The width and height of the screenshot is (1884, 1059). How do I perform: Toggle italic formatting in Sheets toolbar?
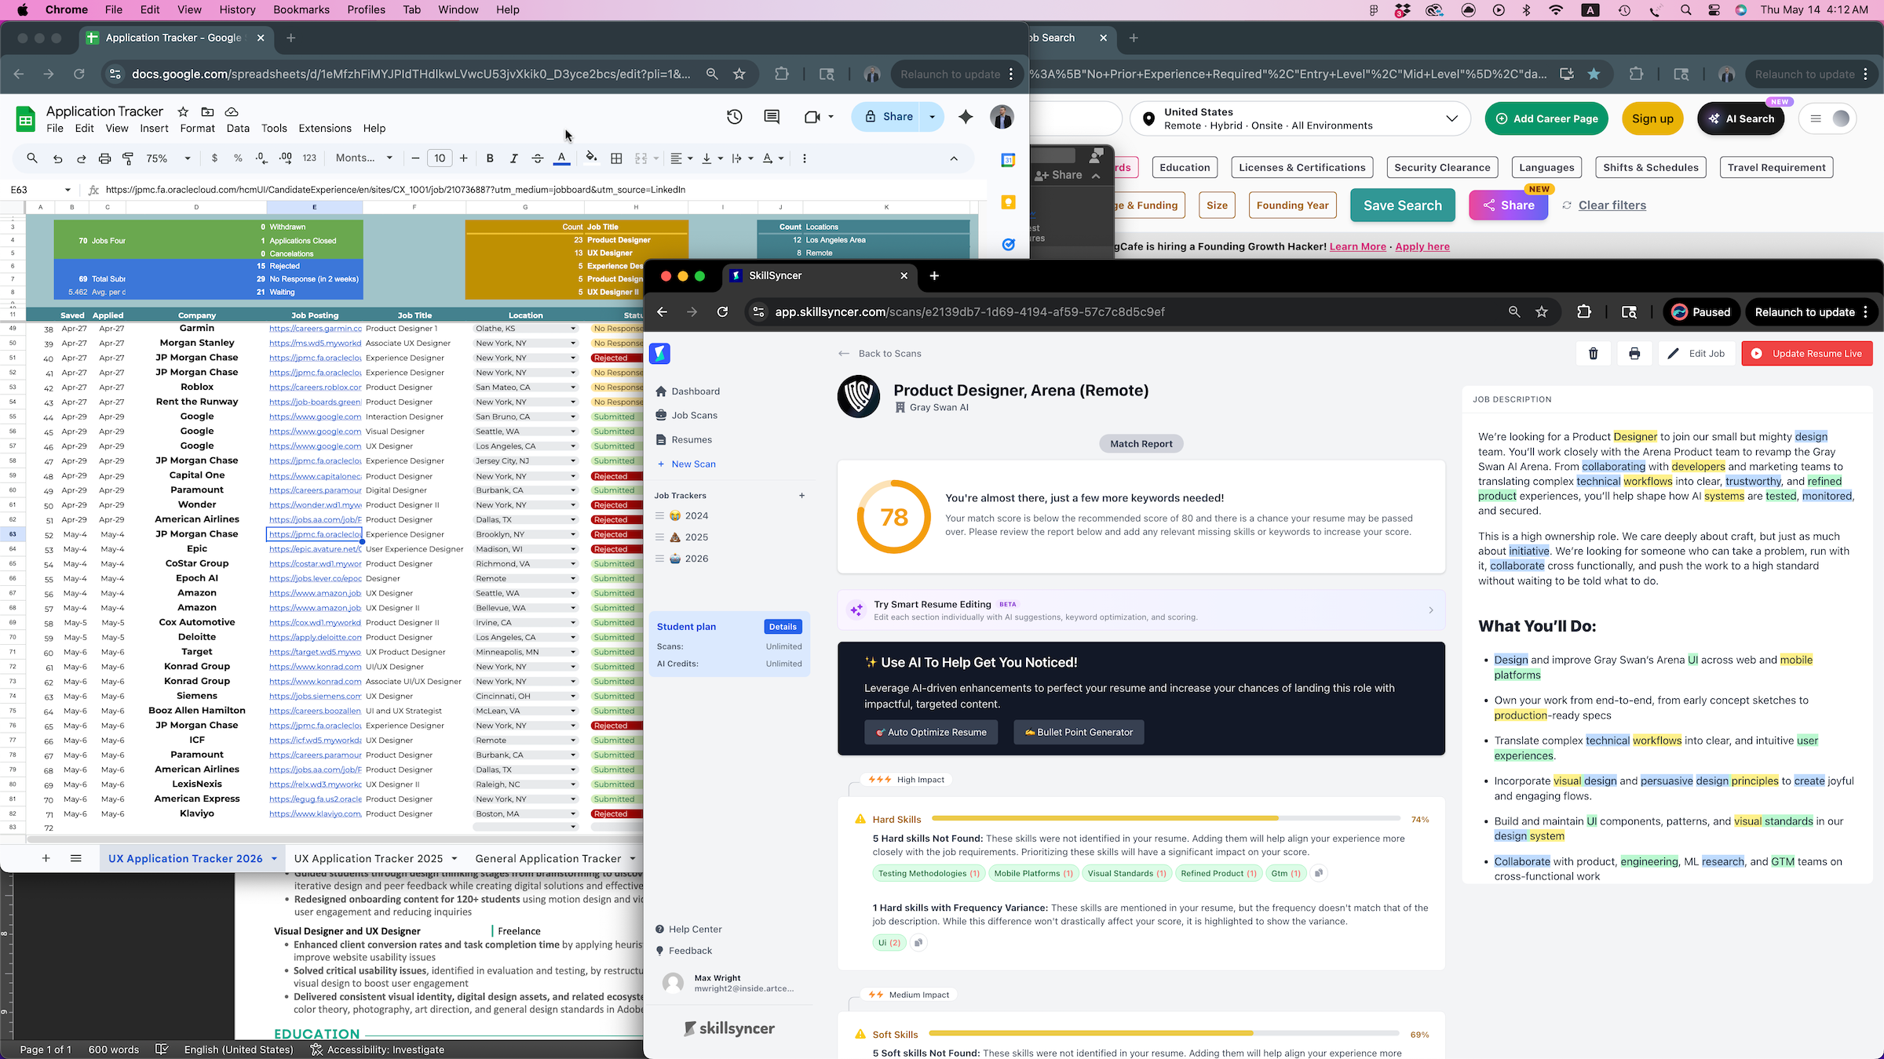click(513, 158)
